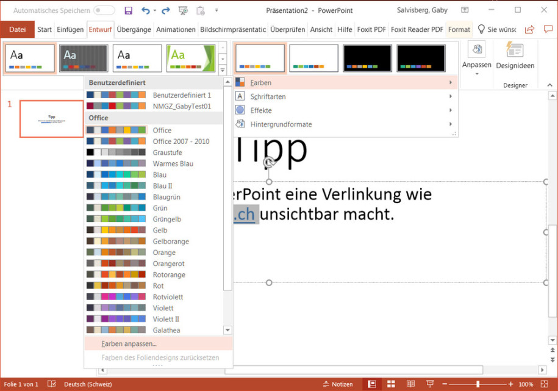The width and height of the screenshot is (558, 391).
Task: Click the Folie 1 von 1 indicator
Action: click(x=21, y=384)
